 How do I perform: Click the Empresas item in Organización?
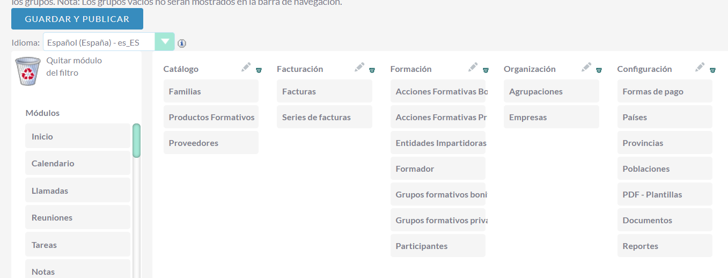551,117
